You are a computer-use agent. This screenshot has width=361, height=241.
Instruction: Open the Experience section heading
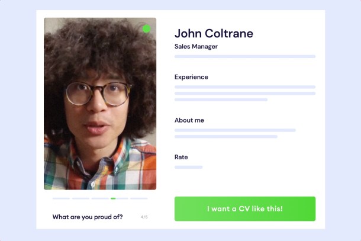191,77
